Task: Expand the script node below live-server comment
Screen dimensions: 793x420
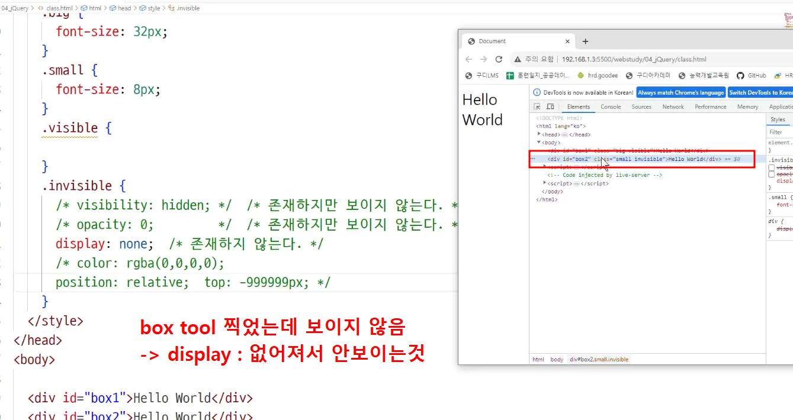Action: (x=545, y=183)
